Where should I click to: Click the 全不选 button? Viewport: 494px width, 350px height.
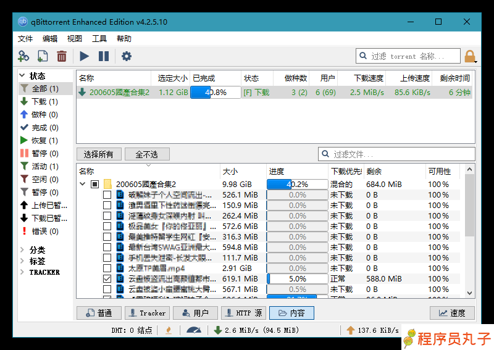click(147, 154)
